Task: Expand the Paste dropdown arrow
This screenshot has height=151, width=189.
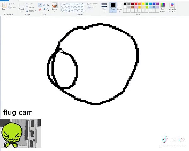Action: click(4, 11)
